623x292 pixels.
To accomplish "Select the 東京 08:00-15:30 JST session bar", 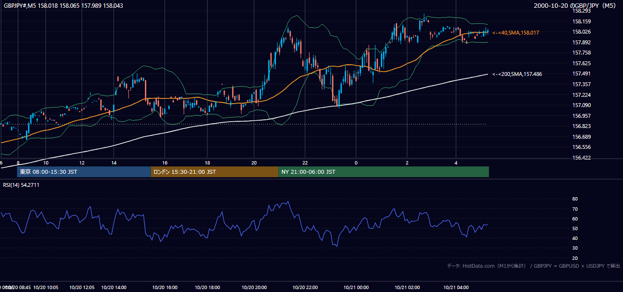I will point(84,172).
